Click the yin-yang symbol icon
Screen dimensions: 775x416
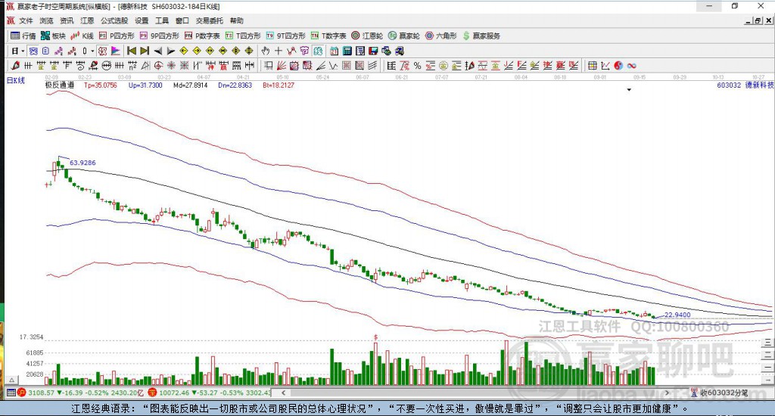(x=618, y=65)
